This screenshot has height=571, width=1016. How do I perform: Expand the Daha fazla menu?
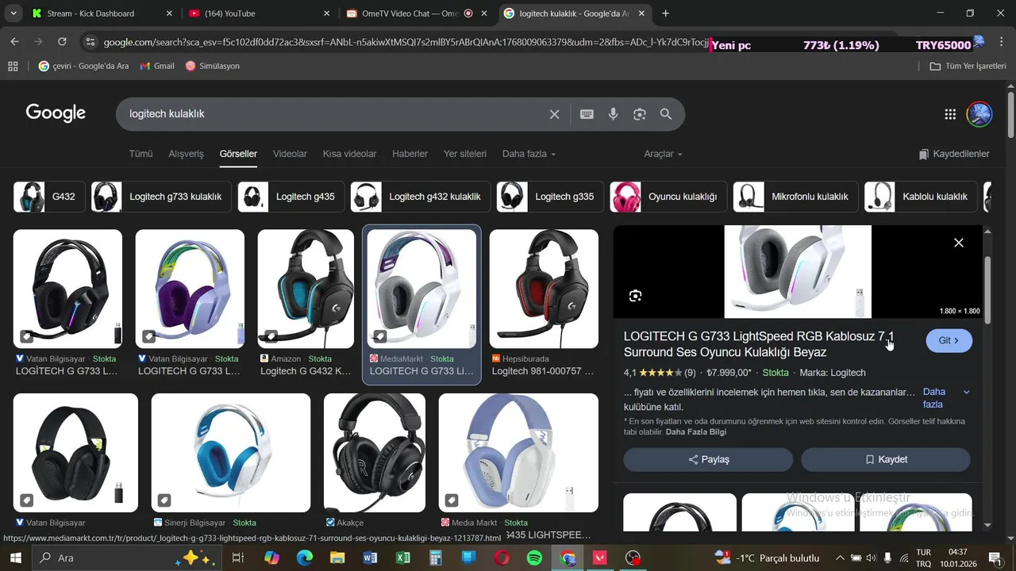(x=529, y=154)
